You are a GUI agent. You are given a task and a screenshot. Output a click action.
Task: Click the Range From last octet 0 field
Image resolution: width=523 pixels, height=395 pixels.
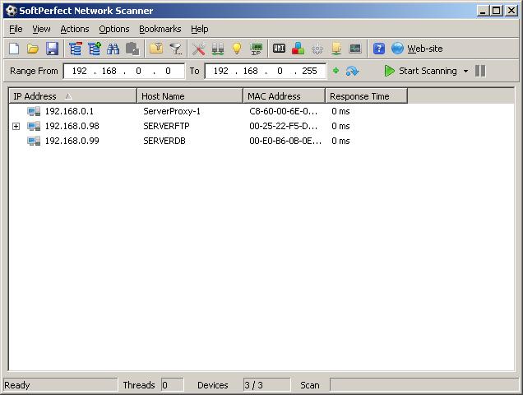(x=168, y=71)
